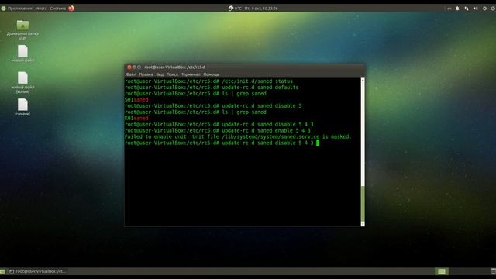Open the keyboard layout indicator

(x=449, y=9)
